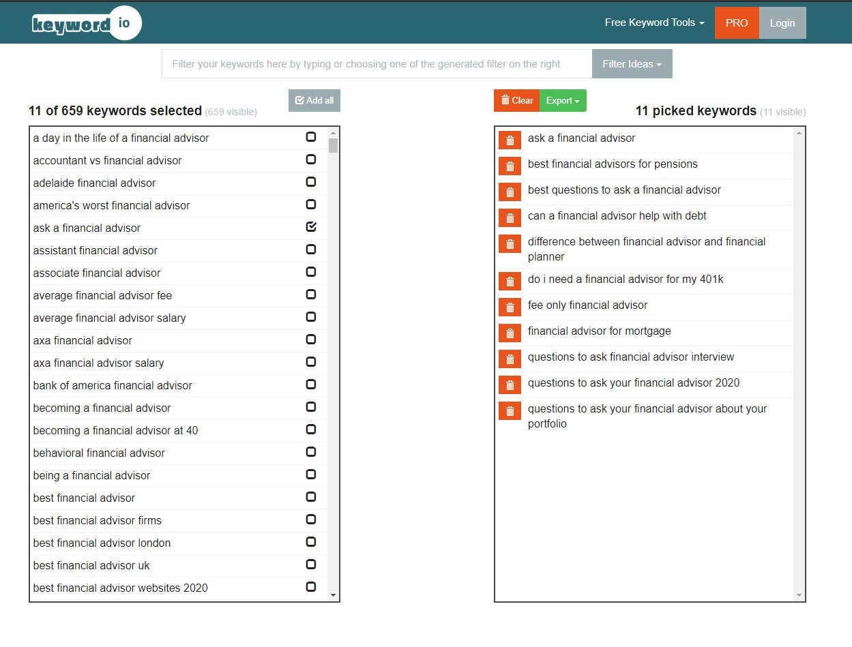This screenshot has height=647, width=852.
Task: Check 'accountant vs financial advisor' checkbox
Action: click(x=311, y=160)
